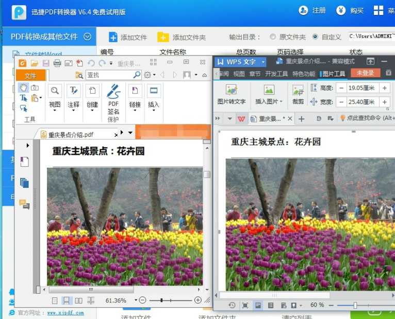Click the Add Folder icon in PDF converter
Image resolution: width=395 pixels, height=319 pixels.
click(x=163, y=37)
